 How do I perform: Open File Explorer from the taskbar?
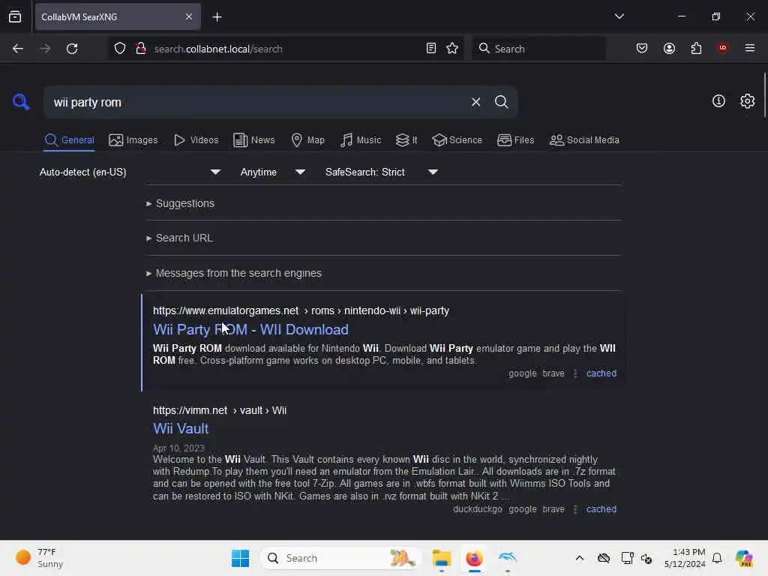441,558
